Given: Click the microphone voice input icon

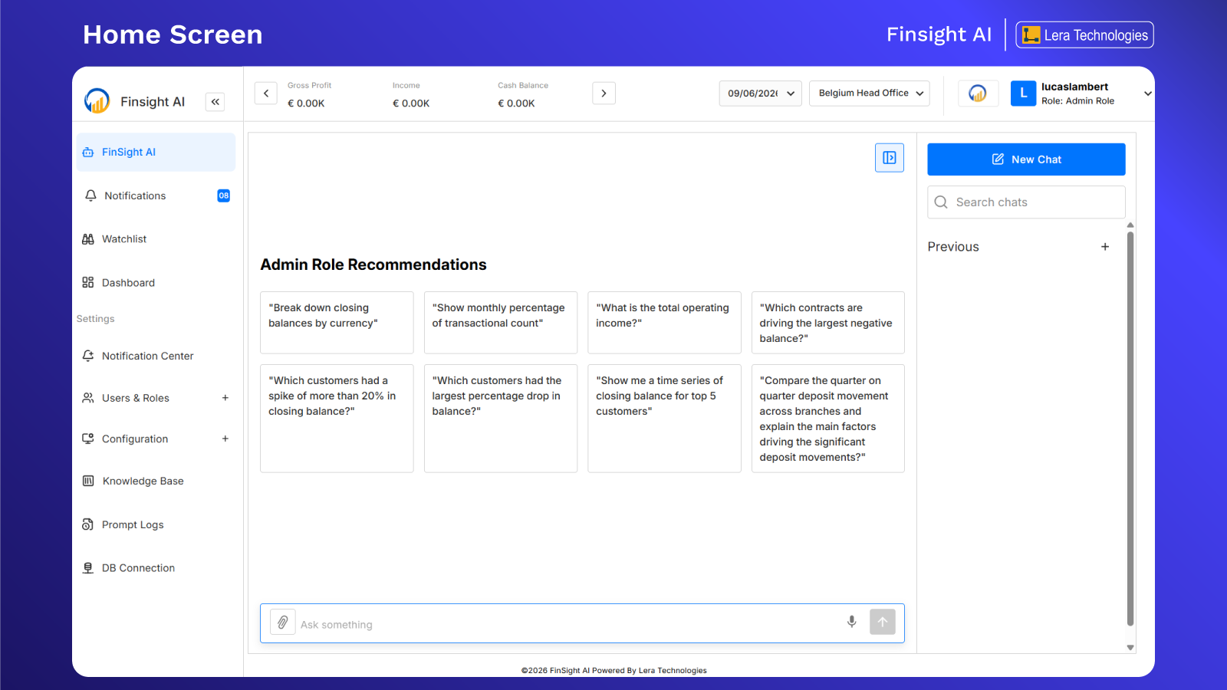Looking at the screenshot, I should tap(851, 622).
